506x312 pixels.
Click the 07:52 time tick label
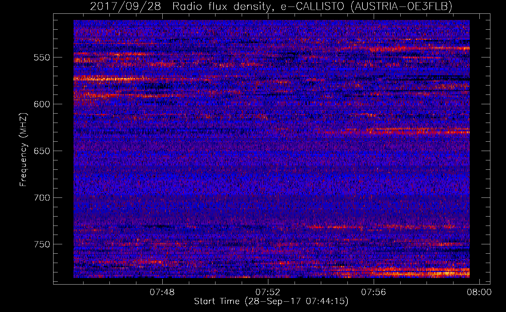[x=268, y=292]
